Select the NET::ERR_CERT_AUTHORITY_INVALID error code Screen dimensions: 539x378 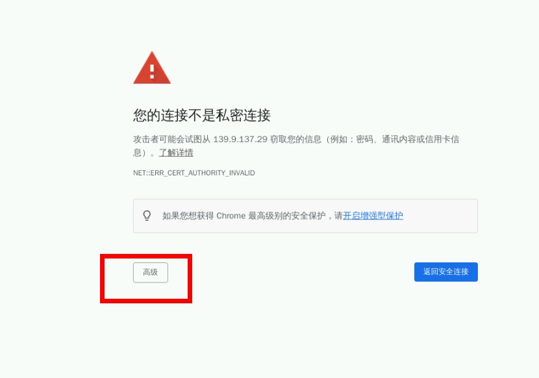pos(194,173)
